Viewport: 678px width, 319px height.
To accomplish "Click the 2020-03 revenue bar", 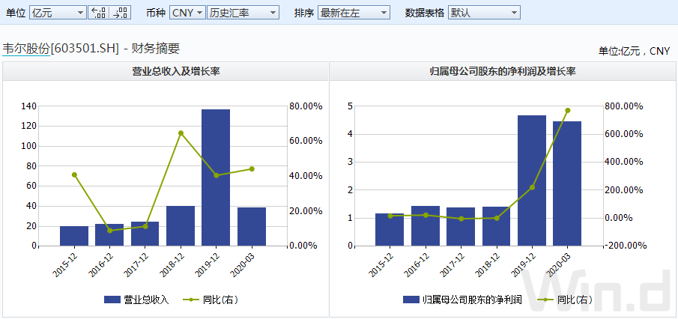I will pyautogui.click(x=251, y=227).
